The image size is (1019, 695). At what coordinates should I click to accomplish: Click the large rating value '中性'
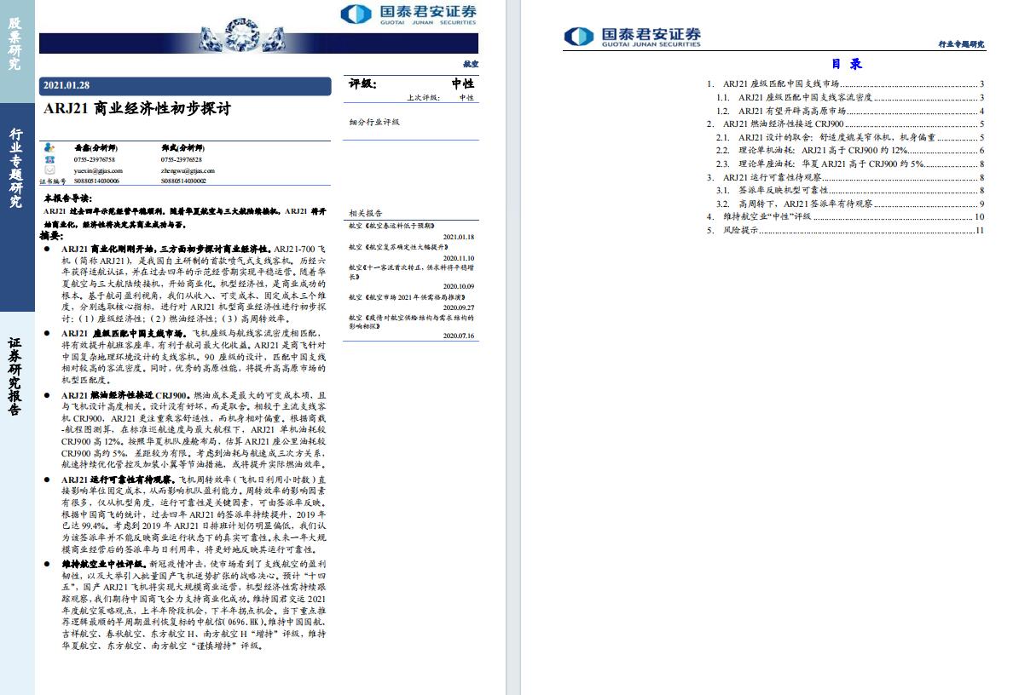click(463, 83)
